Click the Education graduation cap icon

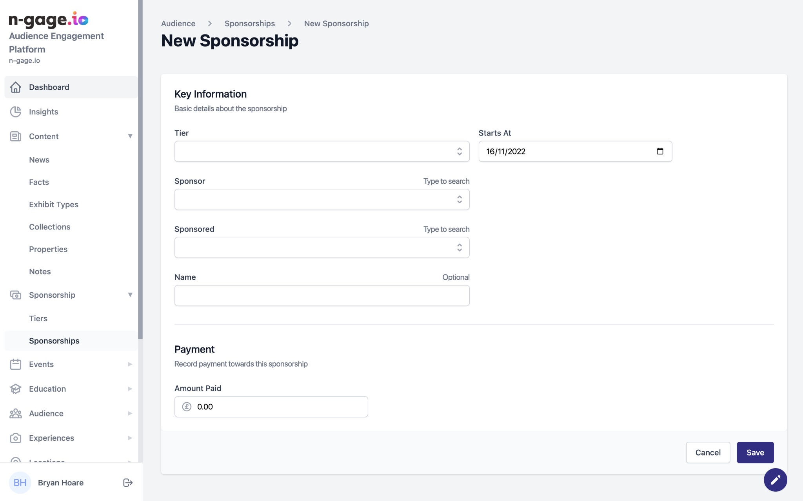(x=16, y=389)
